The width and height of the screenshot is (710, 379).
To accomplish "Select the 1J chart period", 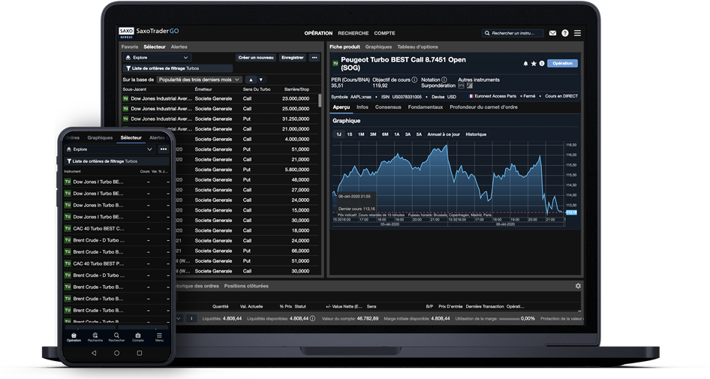I will pyautogui.click(x=338, y=134).
